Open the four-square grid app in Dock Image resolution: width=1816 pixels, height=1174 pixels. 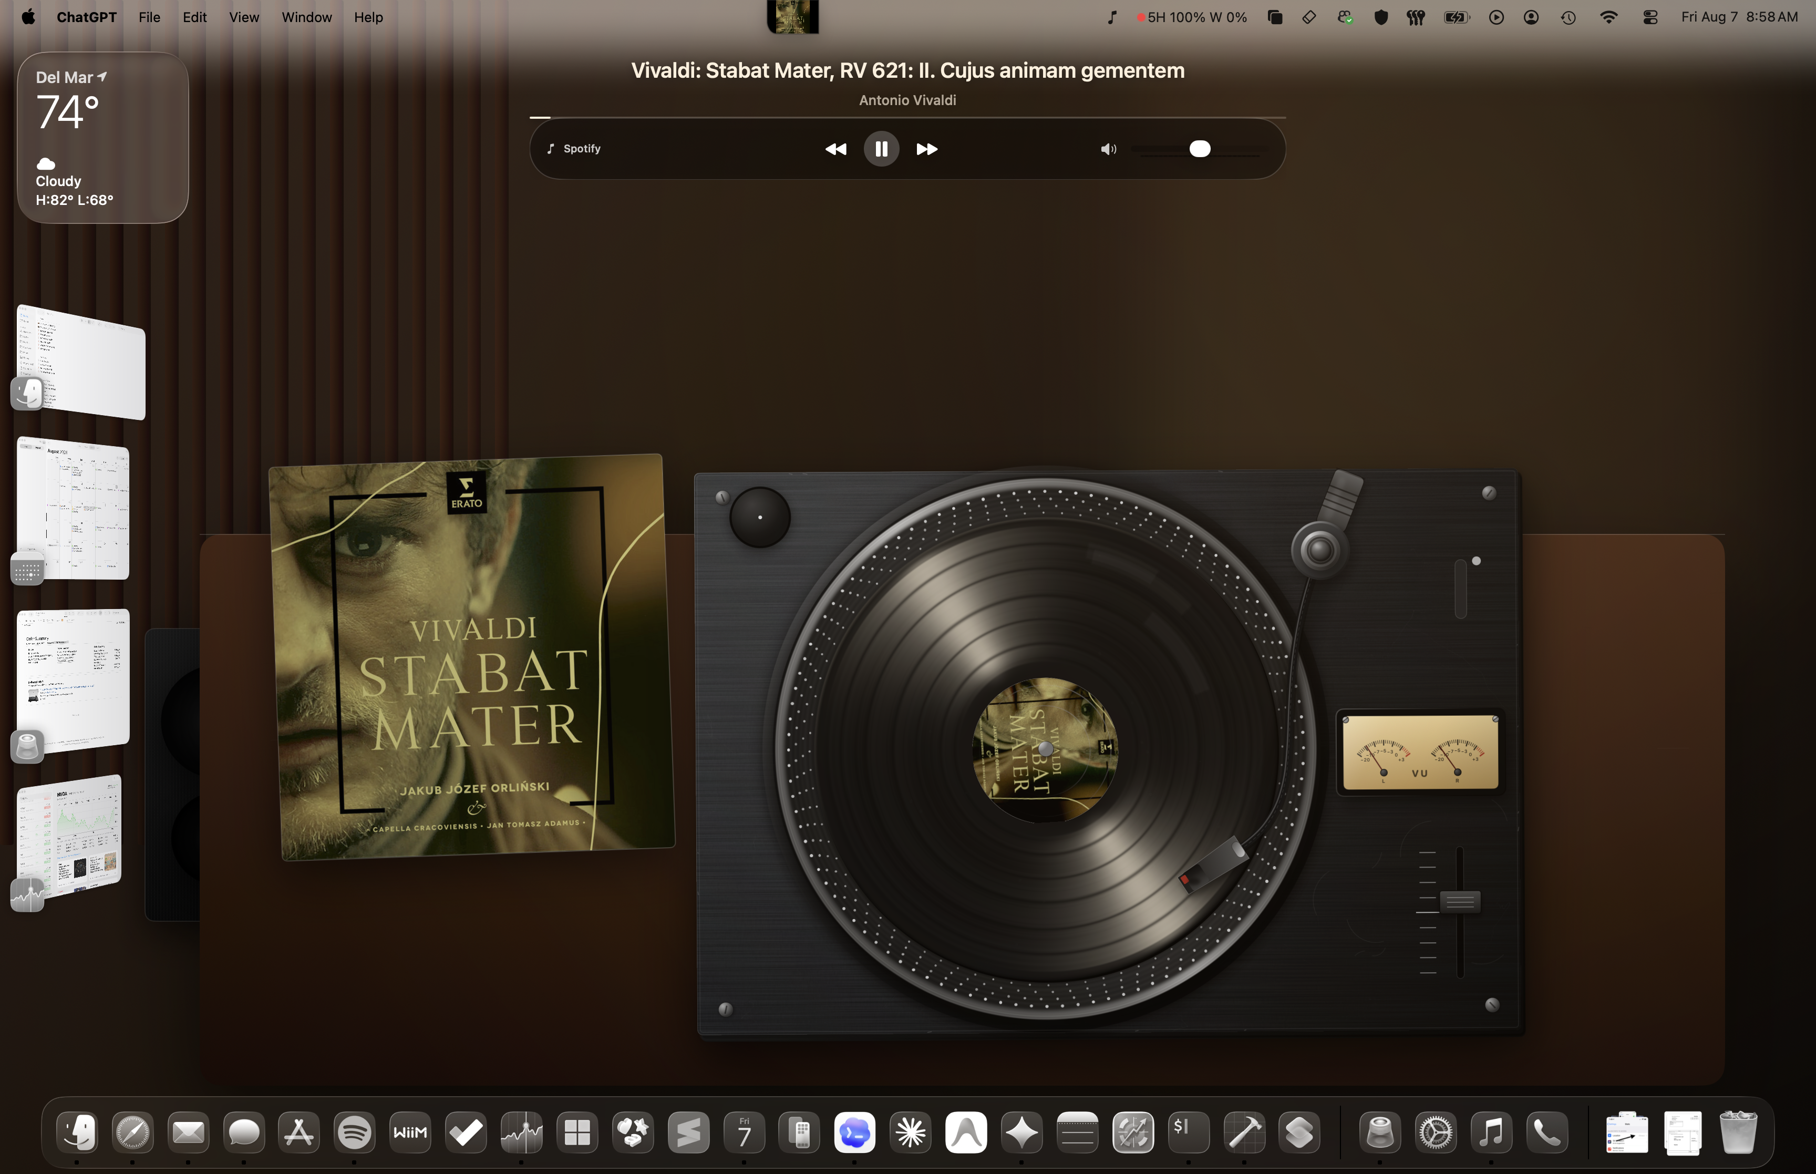pyautogui.click(x=577, y=1132)
